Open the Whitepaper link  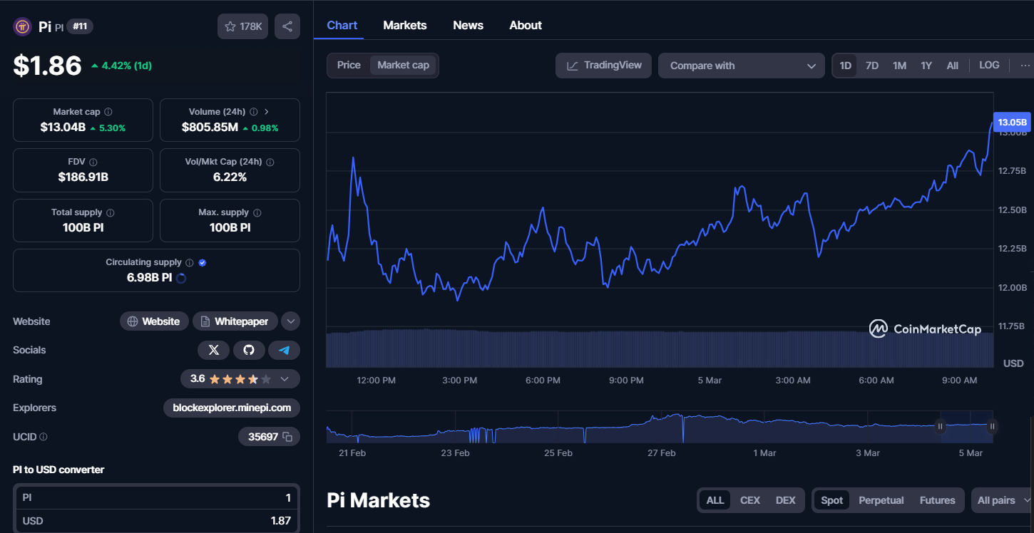click(x=234, y=321)
